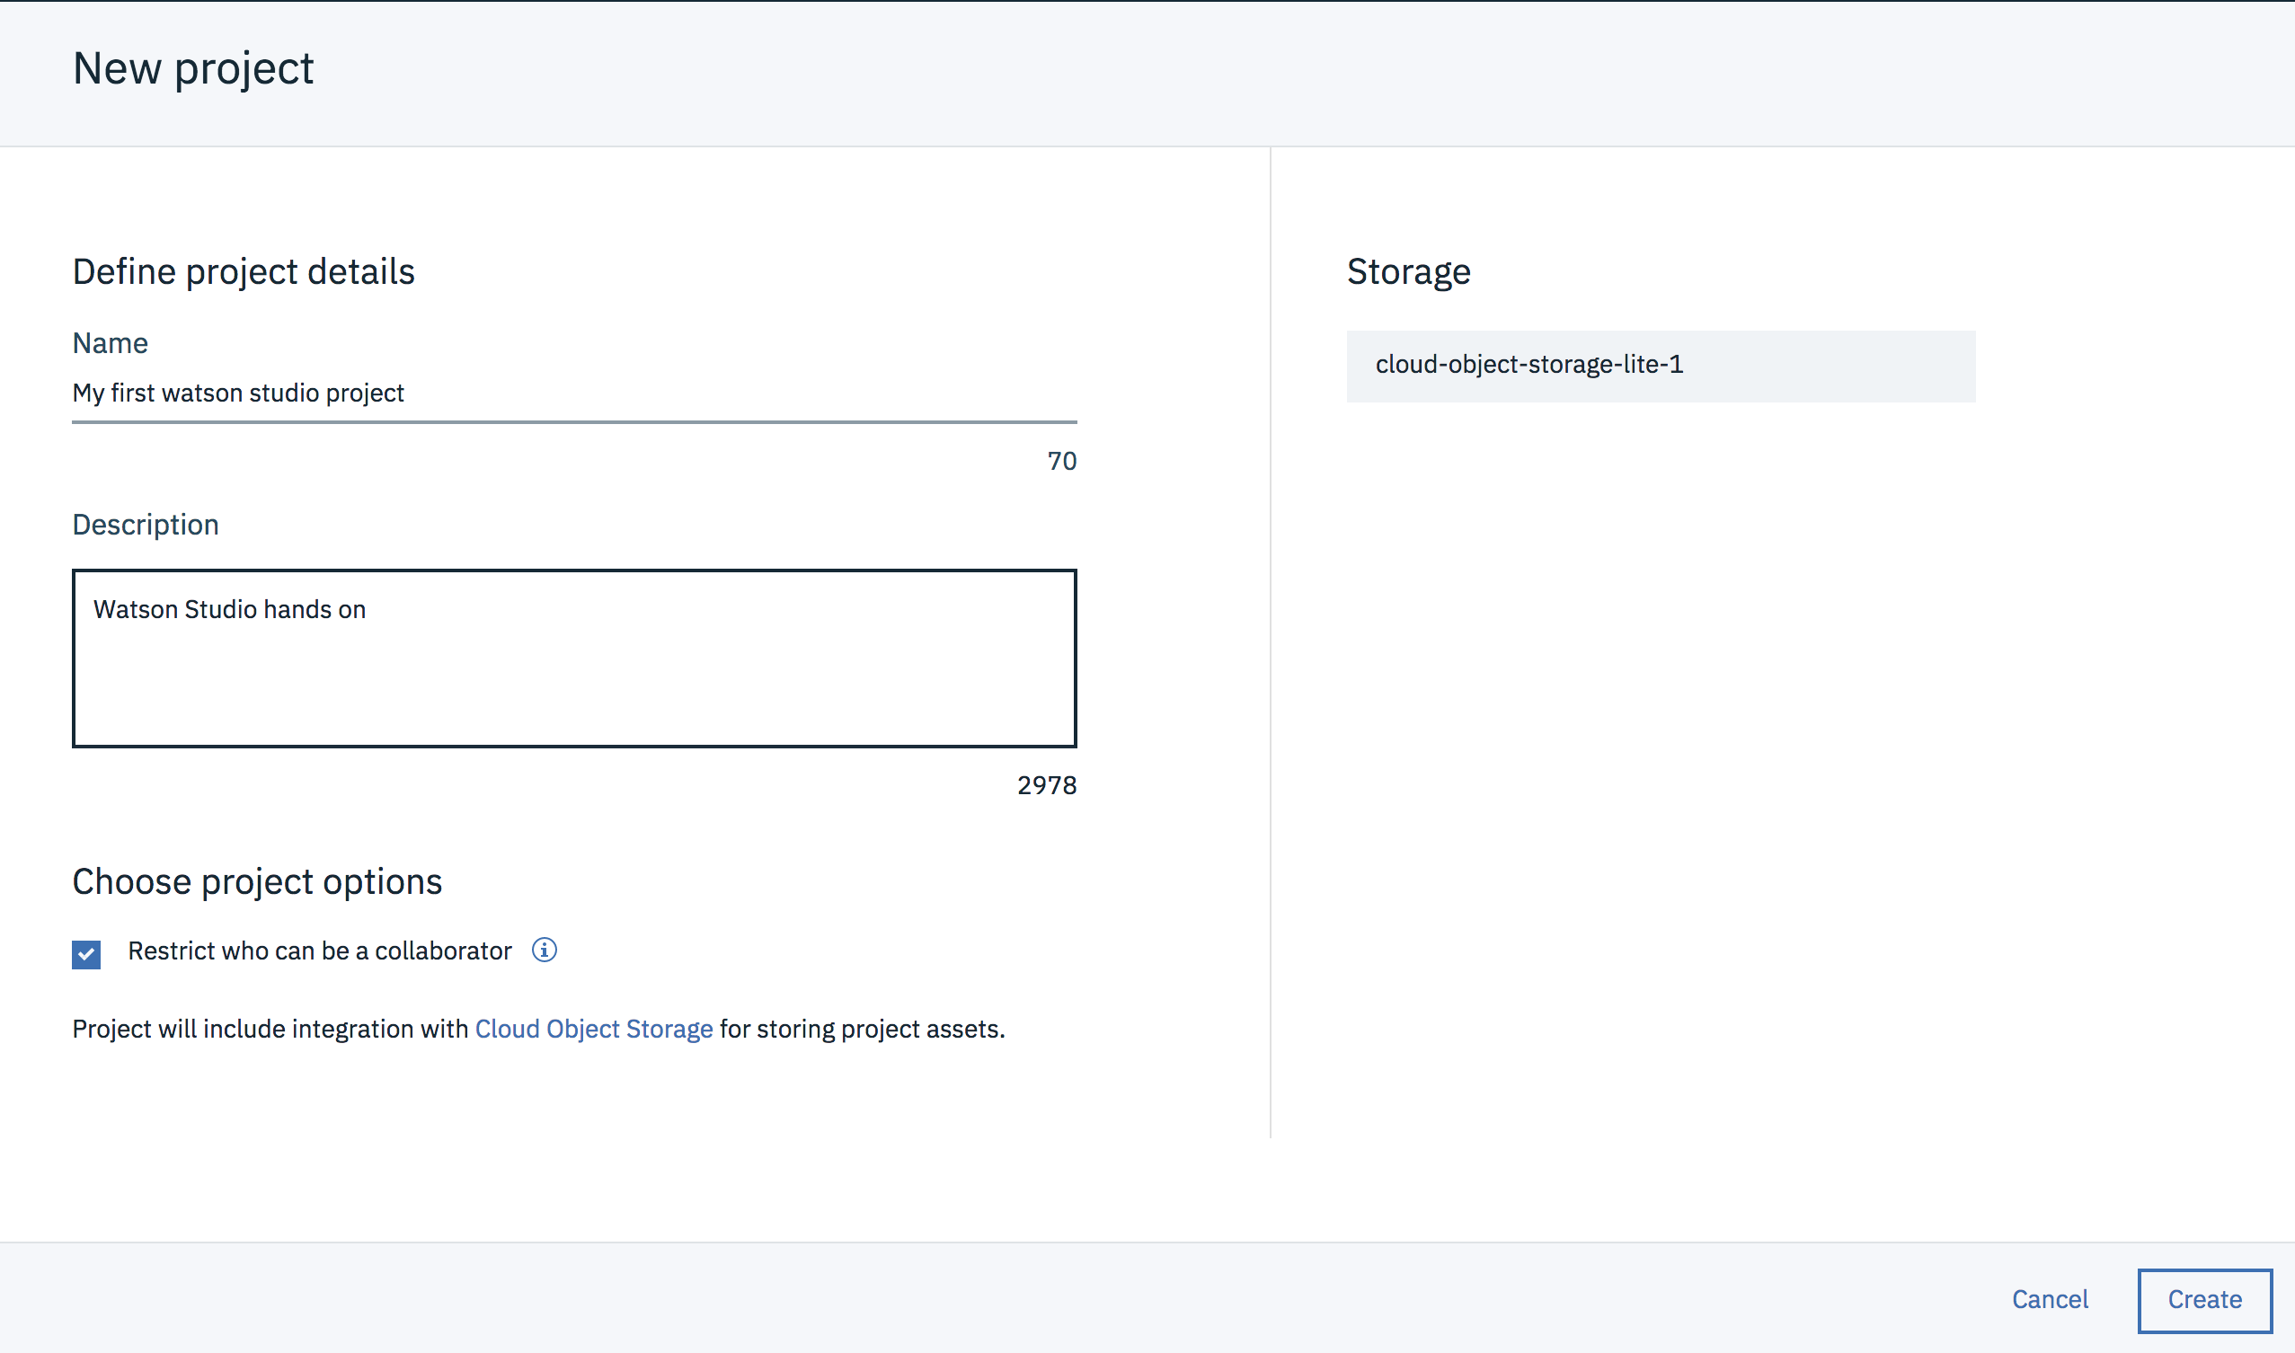Follow the Cloud Object Storage link
This screenshot has width=2295, height=1353.
click(594, 1029)
